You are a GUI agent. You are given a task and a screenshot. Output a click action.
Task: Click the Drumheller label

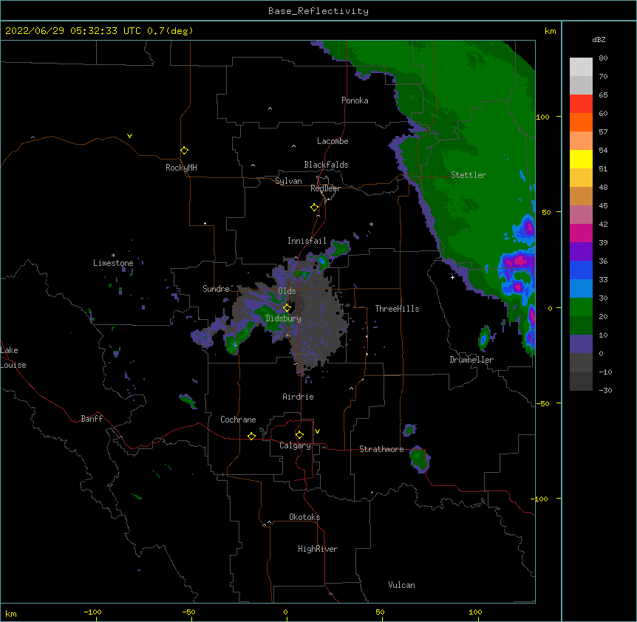tap(471, 360)
